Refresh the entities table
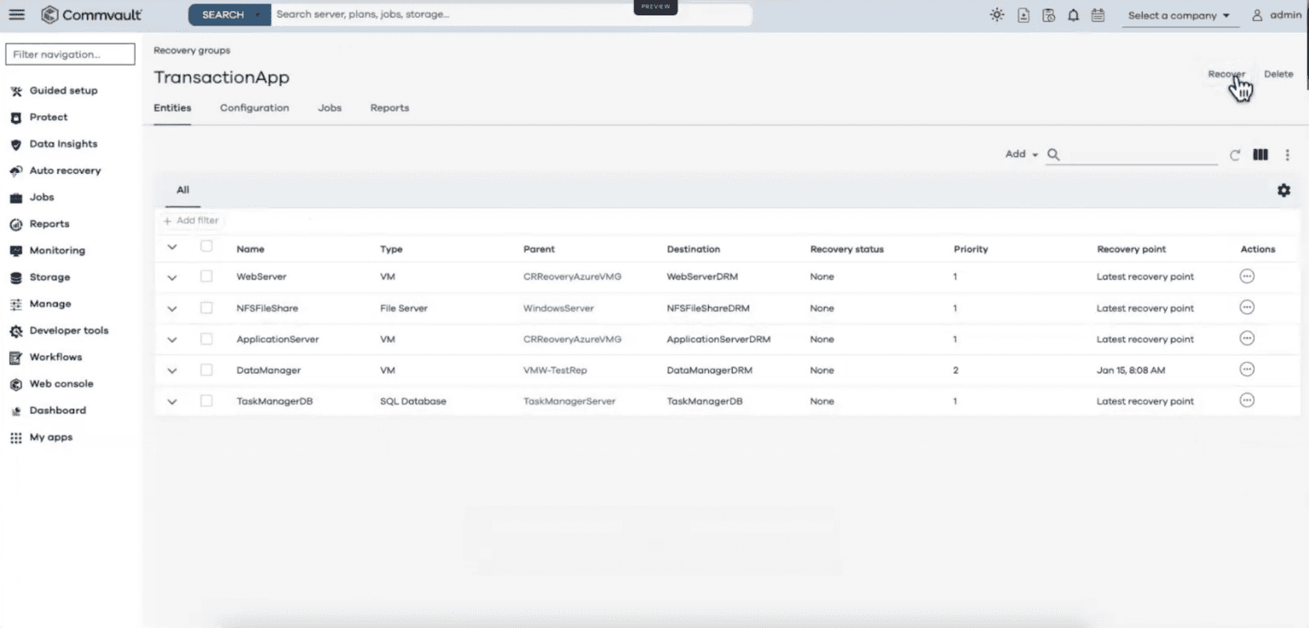1309x628 pixels. pos(1234,155)
